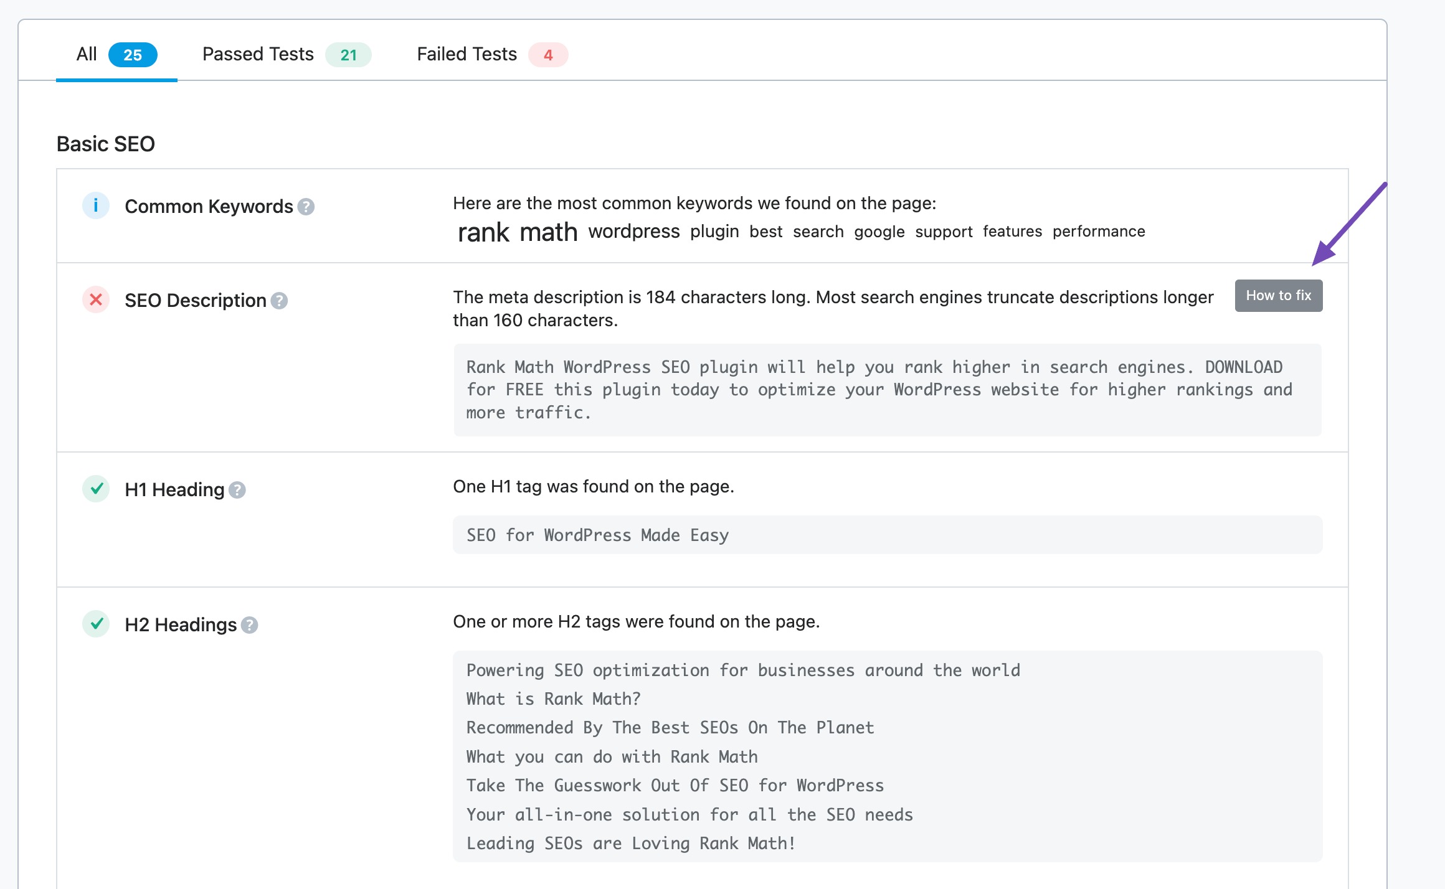The height and width of the screenshot is (889, 1445).
Task: Open help tooltip for H1 Heading
Action: (237, 490)
